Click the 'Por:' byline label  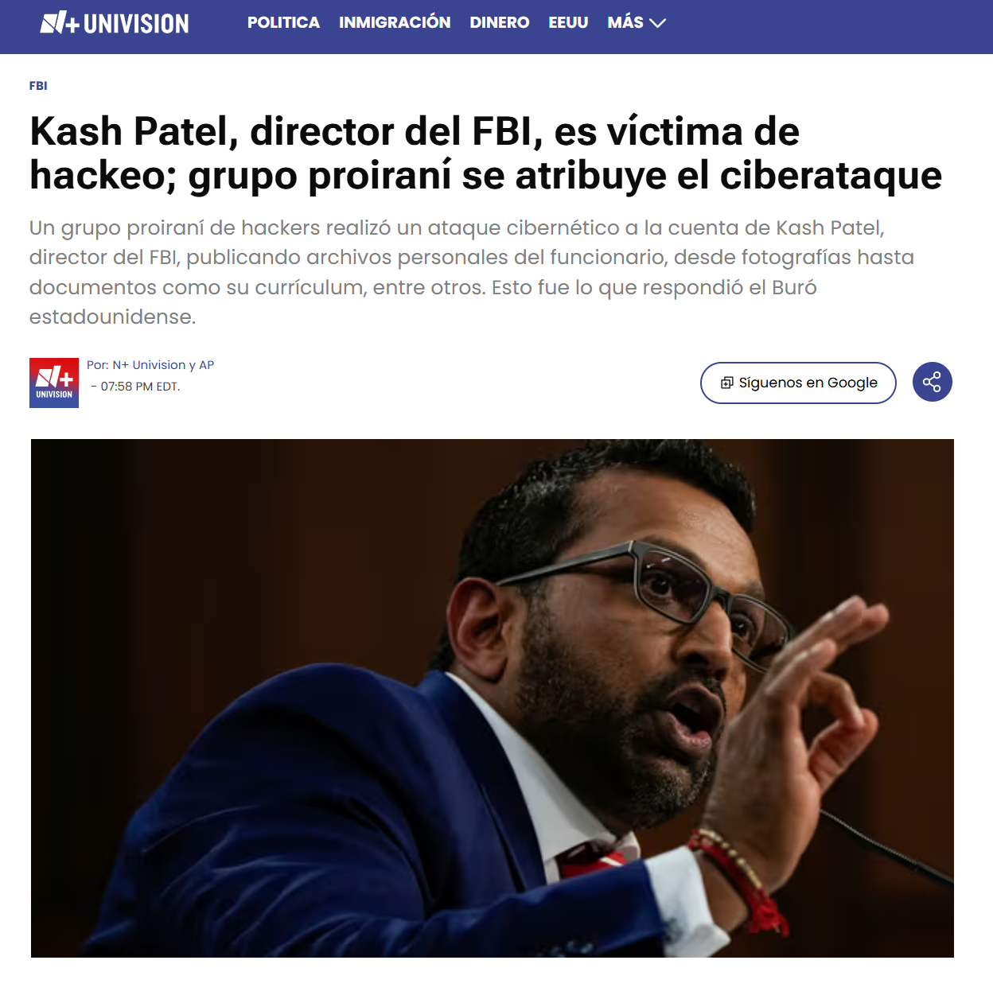click(98, 365)
